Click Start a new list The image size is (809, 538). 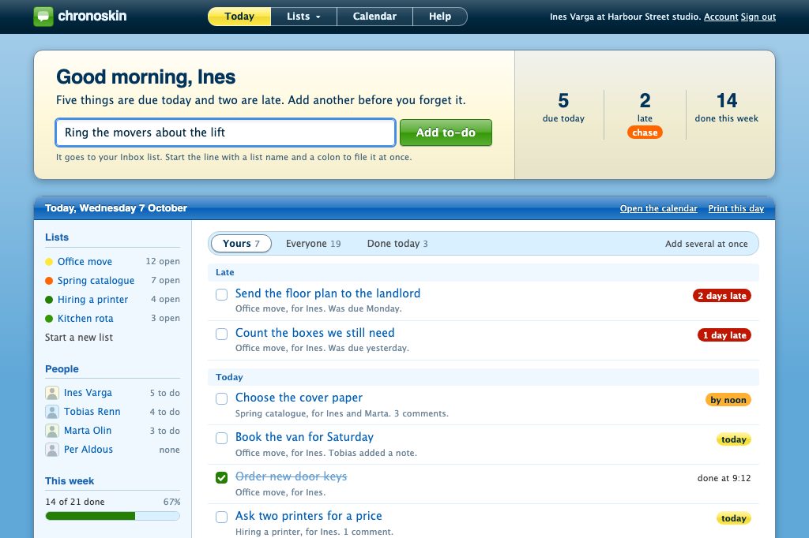[x=78, y=338]
